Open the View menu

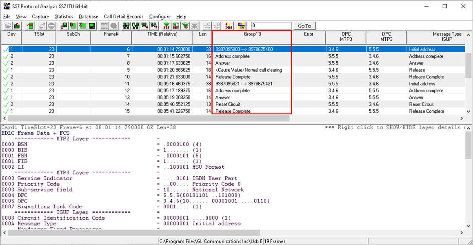(x=21, y=17)
